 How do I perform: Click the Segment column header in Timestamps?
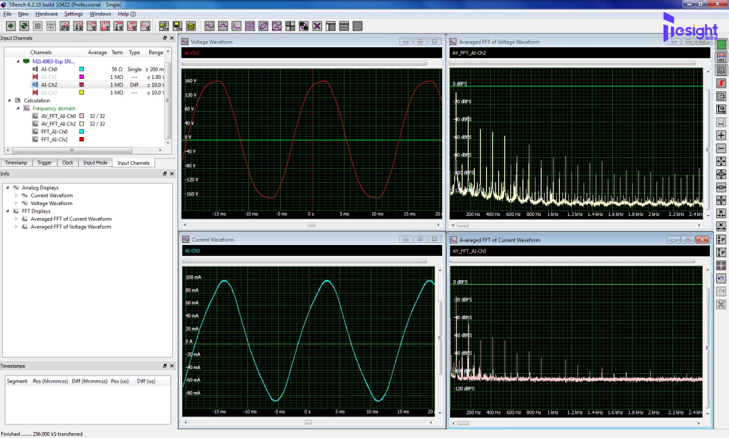point(17,381)
